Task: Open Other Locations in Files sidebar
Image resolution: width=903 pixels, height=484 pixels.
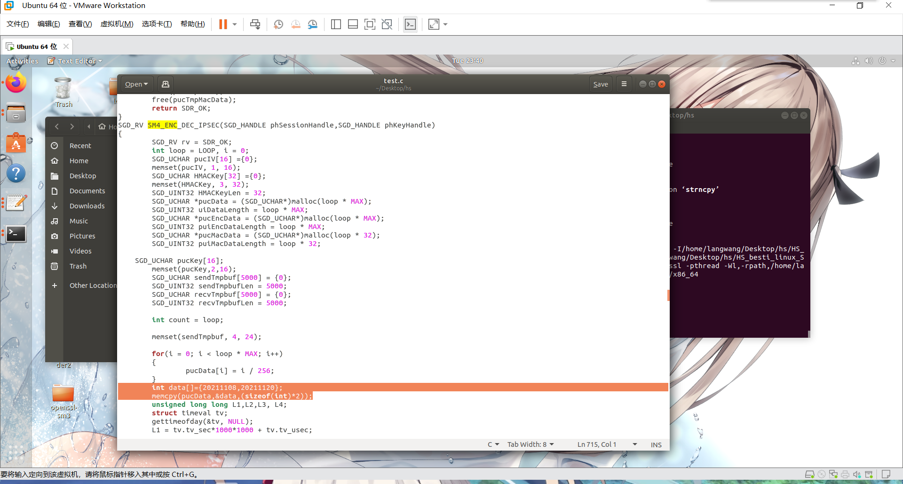Action: (x=81, y=286)
